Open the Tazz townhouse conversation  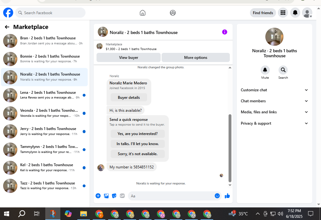tap(44, 186)
